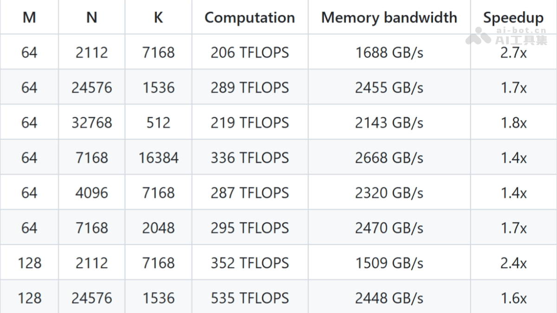Select the M column header
Viewport: 557px width, 313px height.
point(29,18)
